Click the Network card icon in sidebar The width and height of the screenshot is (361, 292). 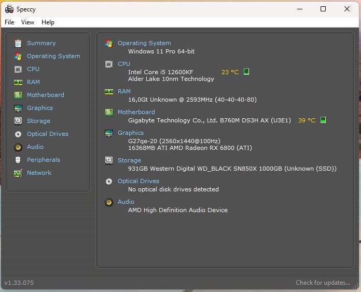18,173
